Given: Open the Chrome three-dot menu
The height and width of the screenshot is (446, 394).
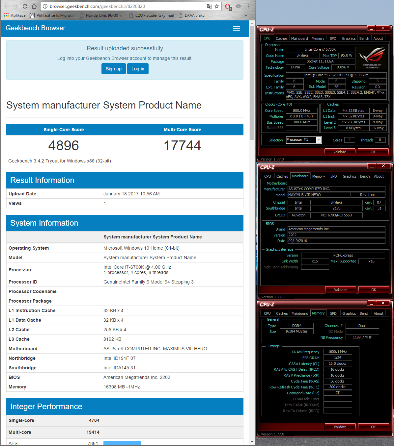Looking at the screenshot, I should tap(249, 6).
